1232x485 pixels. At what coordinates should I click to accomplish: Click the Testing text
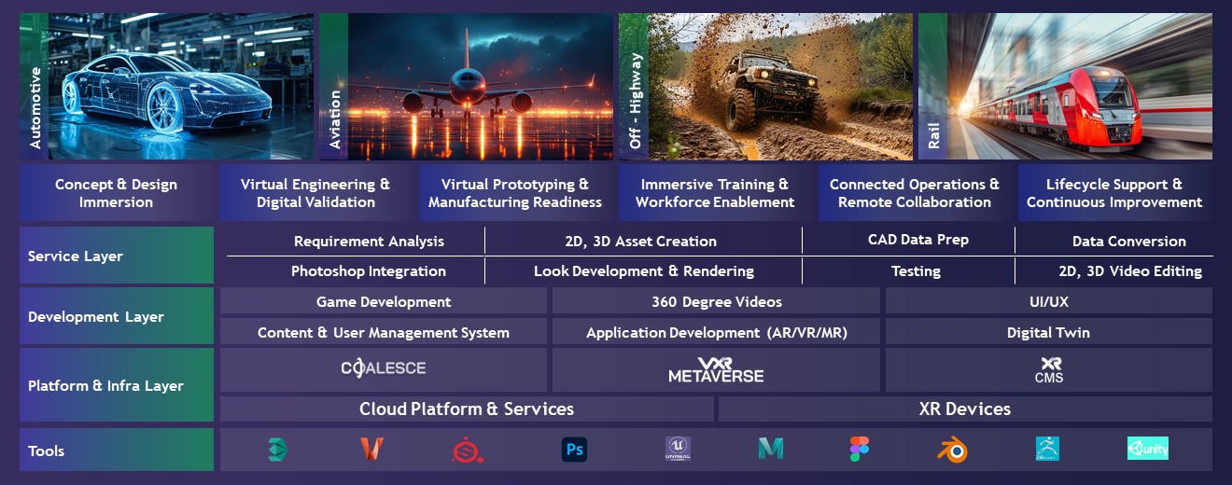(916, 271)
